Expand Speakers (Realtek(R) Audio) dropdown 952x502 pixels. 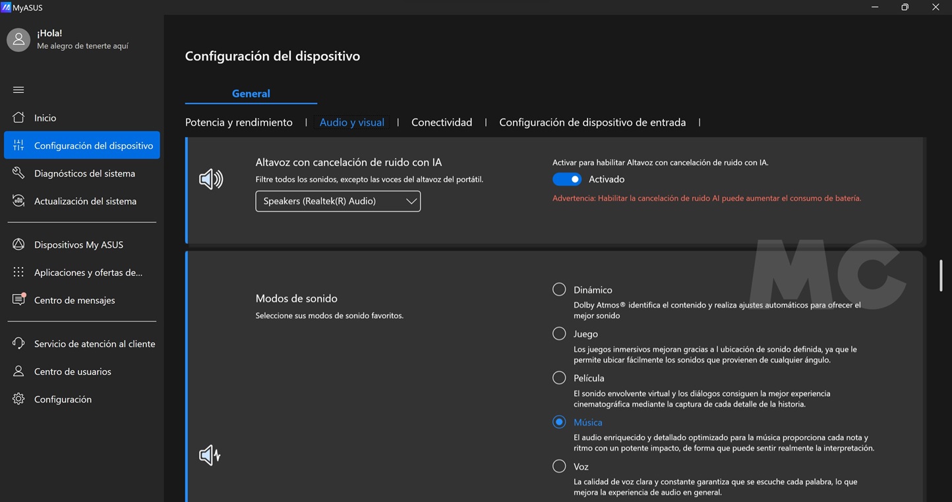point(338,201)
